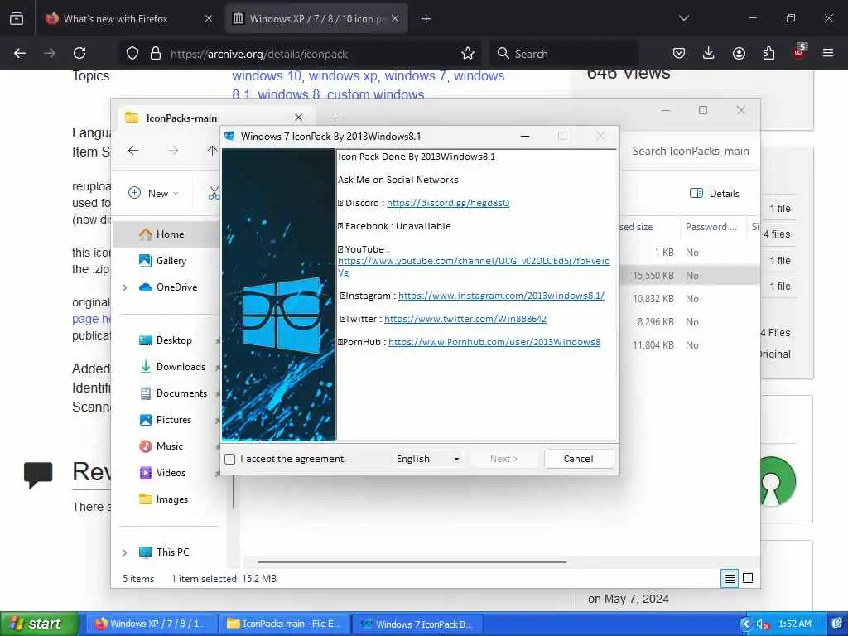The width and height of the screenshot is (848, 636).
Task: Click the 'windows xp' topic link
Action: [x=343, y=75]
